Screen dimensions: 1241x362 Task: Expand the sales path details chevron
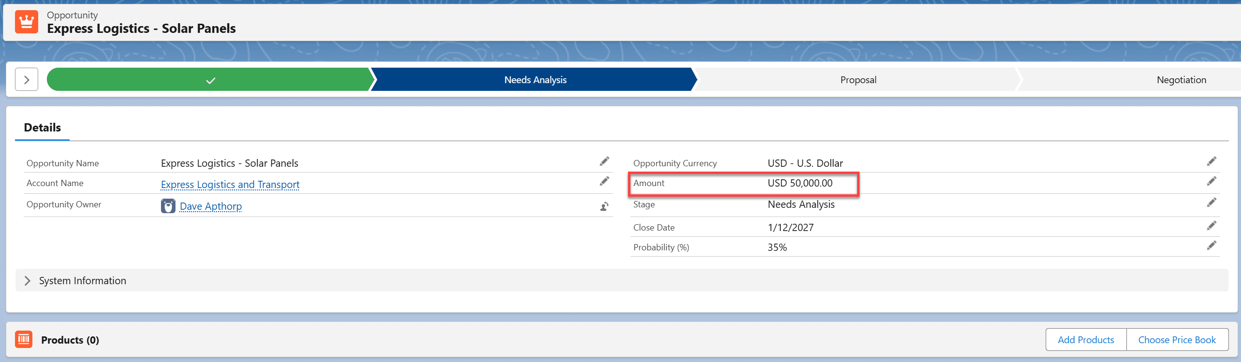tap(27, 80)
